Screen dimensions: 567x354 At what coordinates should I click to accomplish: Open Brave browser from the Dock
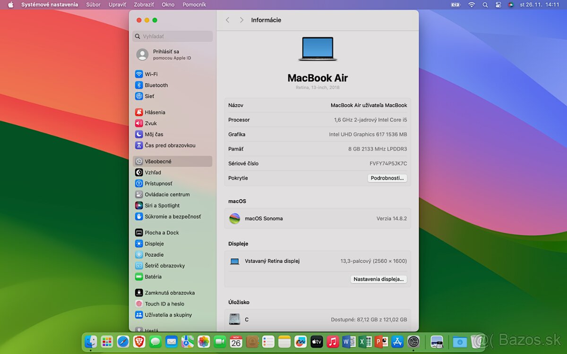click(x=140, y=341)
